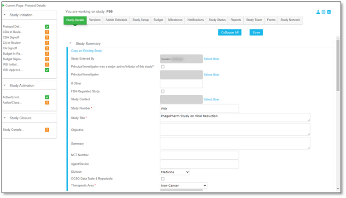Click into the NCT Number field

[199, 155]
